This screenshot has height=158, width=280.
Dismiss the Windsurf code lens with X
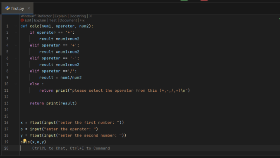click(x=91, y=16)
